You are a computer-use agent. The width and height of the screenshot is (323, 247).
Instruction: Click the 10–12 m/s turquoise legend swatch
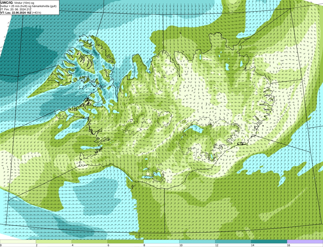point(197,242)
